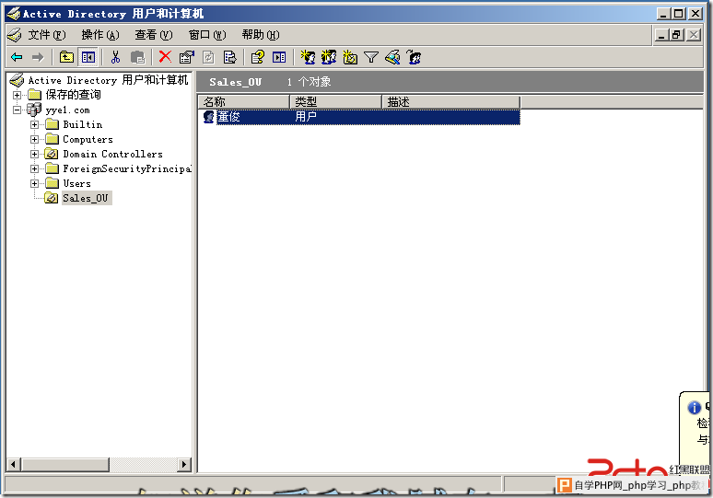Viewport: 713px width, 498px height.
Task: Select the root Active Directory 用户和计算机 node
Action: [108, 80]
